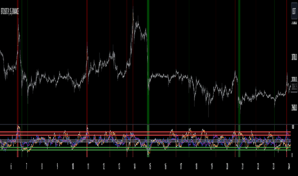This screenshot has width=298, height=176.
Task: Select date label 20 on time axis
Action: (x=227, y=166)
